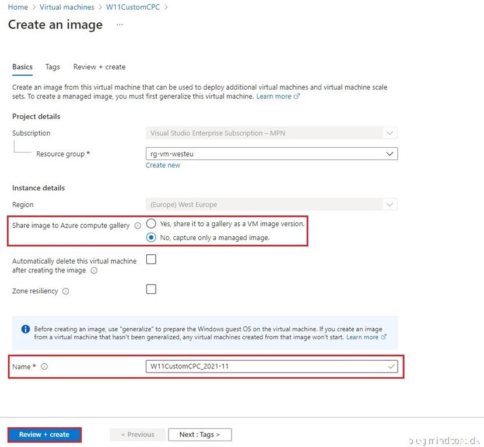Expand the Resource group dropdown
This screenshot has width=484, height=447.
(389, 154)
